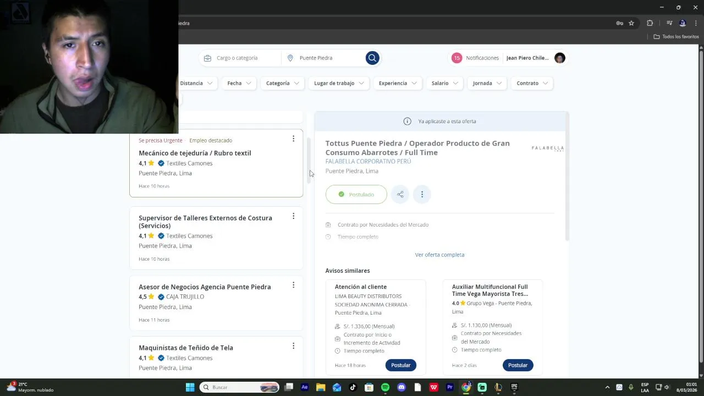The width and height of the screenshot is (704, 396).
Task: Share the Tottus job offer
Action: pos(400,194)
